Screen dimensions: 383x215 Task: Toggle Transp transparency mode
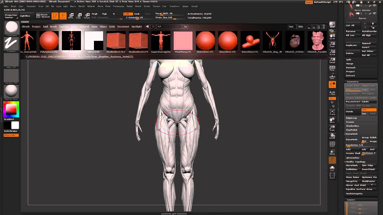[x=332, y=152]
